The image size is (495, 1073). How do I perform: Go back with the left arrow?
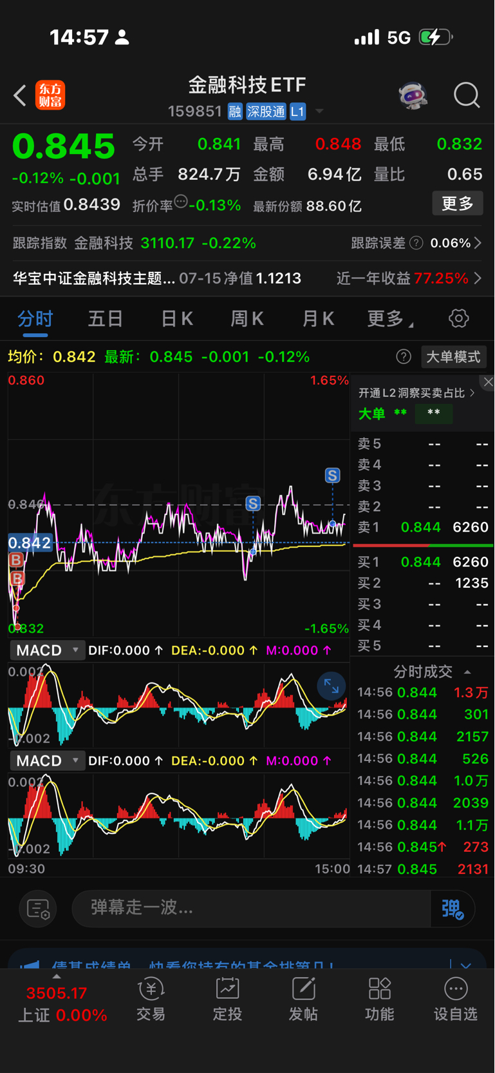click(20, 96)
